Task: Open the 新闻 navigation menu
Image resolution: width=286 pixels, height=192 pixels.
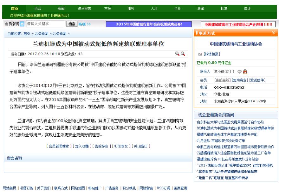Action: (61, 8)
